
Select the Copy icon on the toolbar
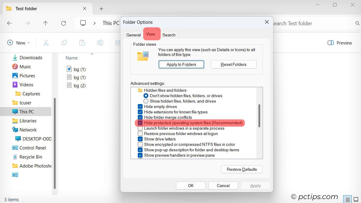tap(64, 43)
